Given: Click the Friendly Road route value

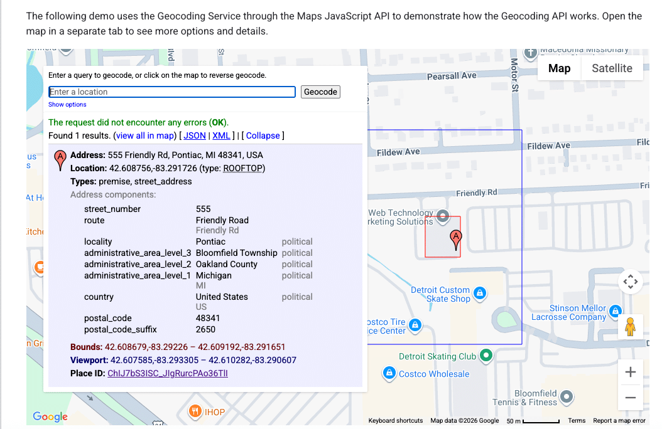Looking at the screenshot, I should [222, 220].
